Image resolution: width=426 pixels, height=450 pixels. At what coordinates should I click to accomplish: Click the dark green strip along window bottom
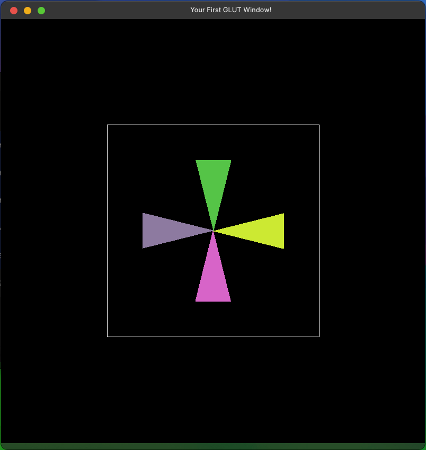pos(213,446)
